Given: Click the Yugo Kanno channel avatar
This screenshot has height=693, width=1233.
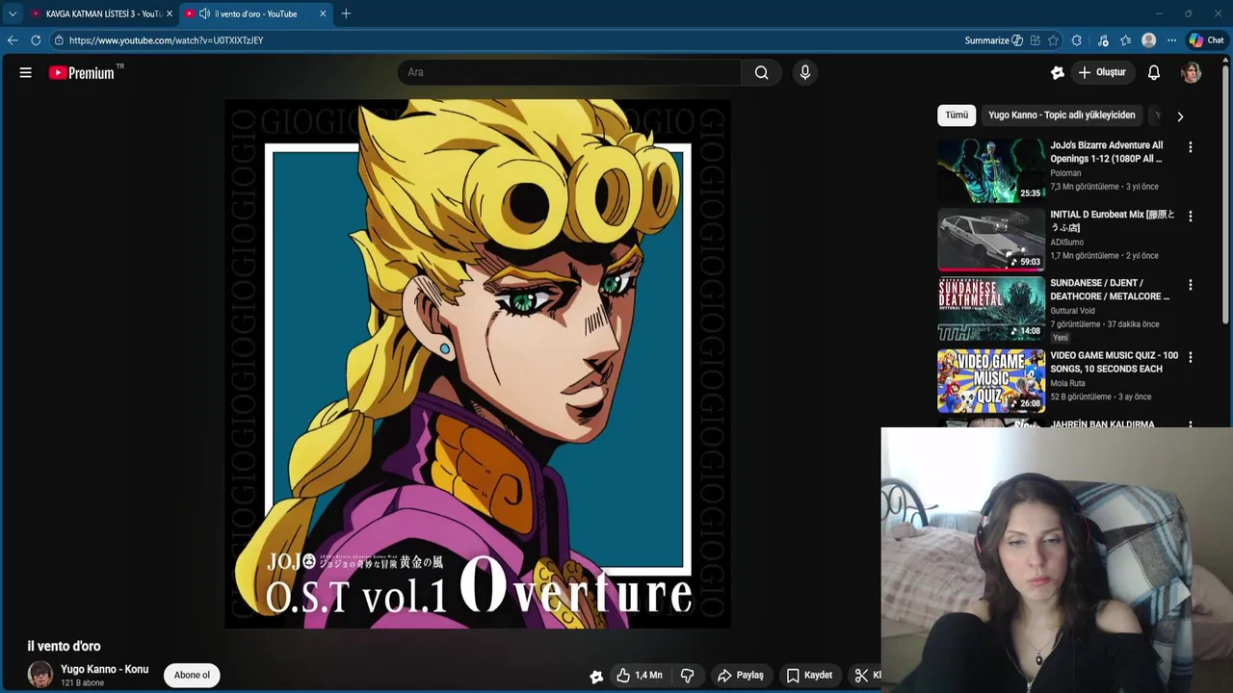Looking at the screenshot, I should tap(40, 675).
